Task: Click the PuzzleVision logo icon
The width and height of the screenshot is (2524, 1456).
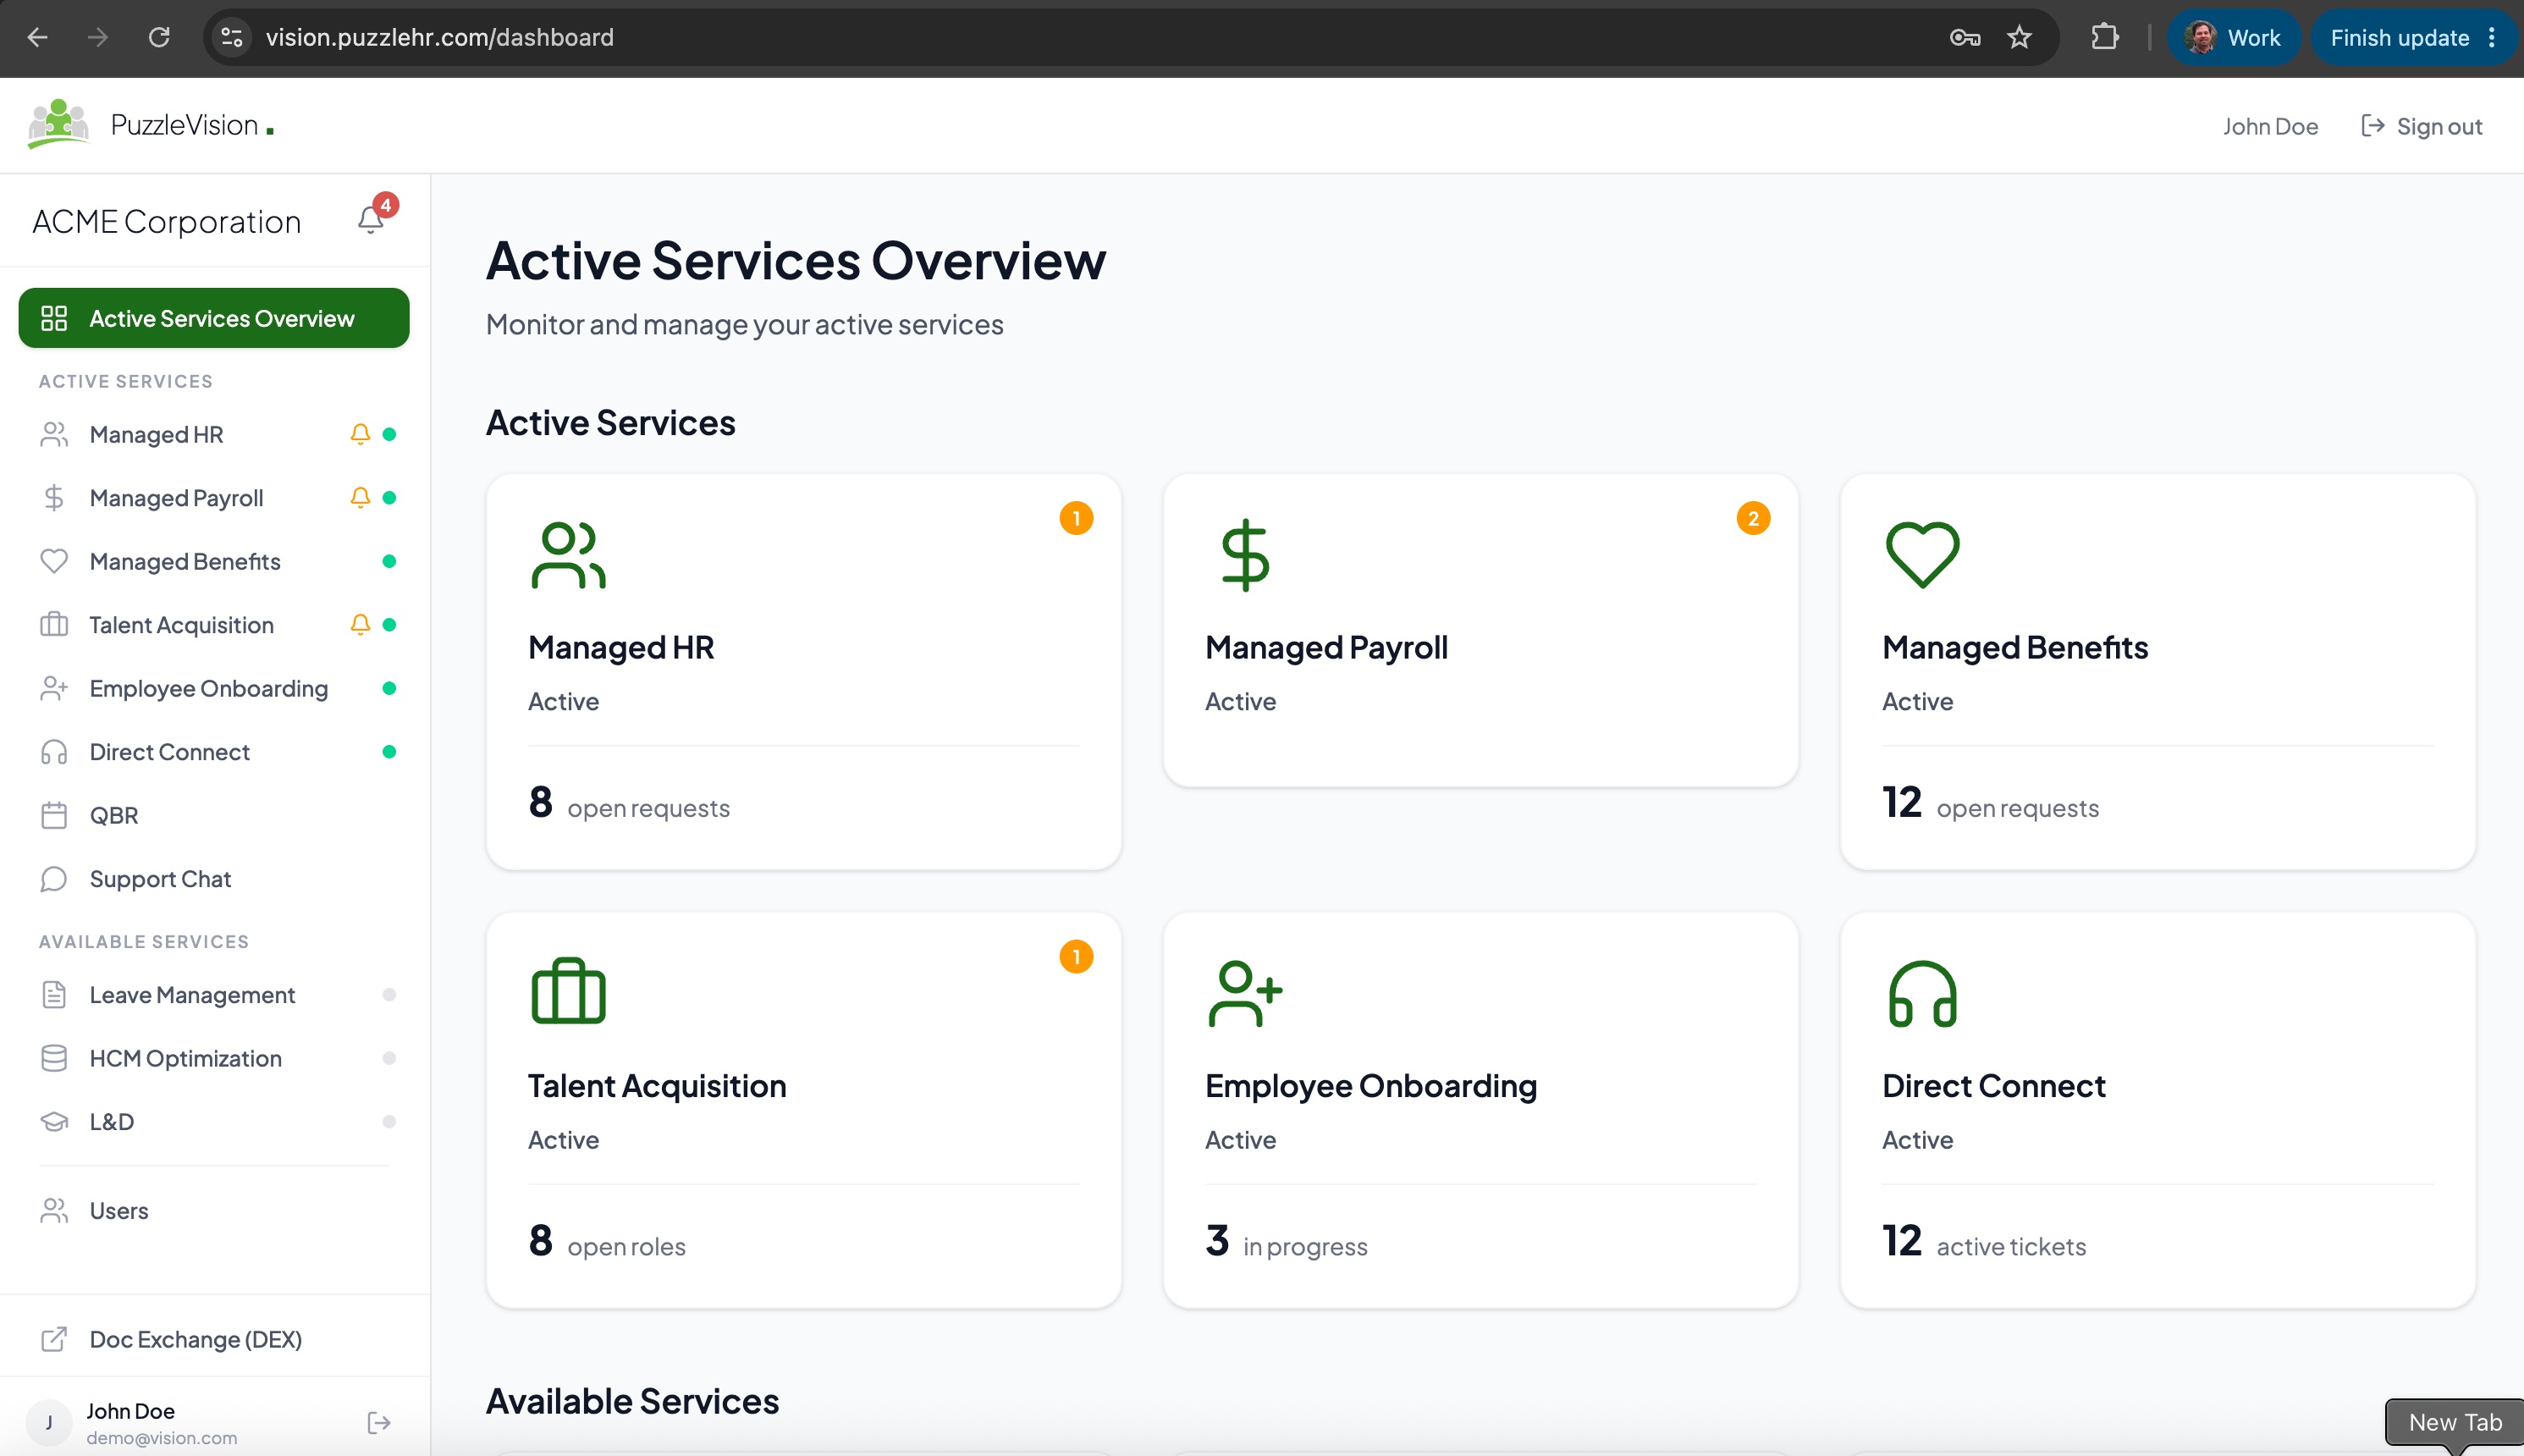Action: pos(58,124)
